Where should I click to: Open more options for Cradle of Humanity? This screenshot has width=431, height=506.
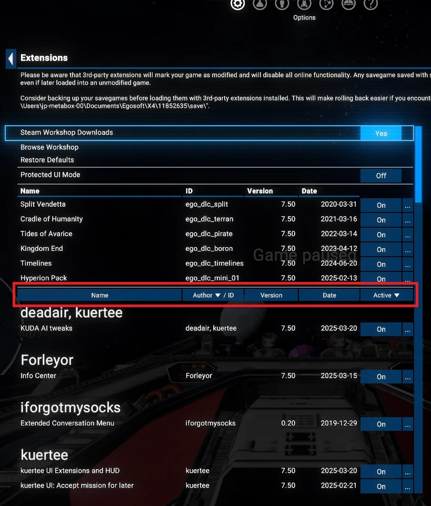point(408,220)
